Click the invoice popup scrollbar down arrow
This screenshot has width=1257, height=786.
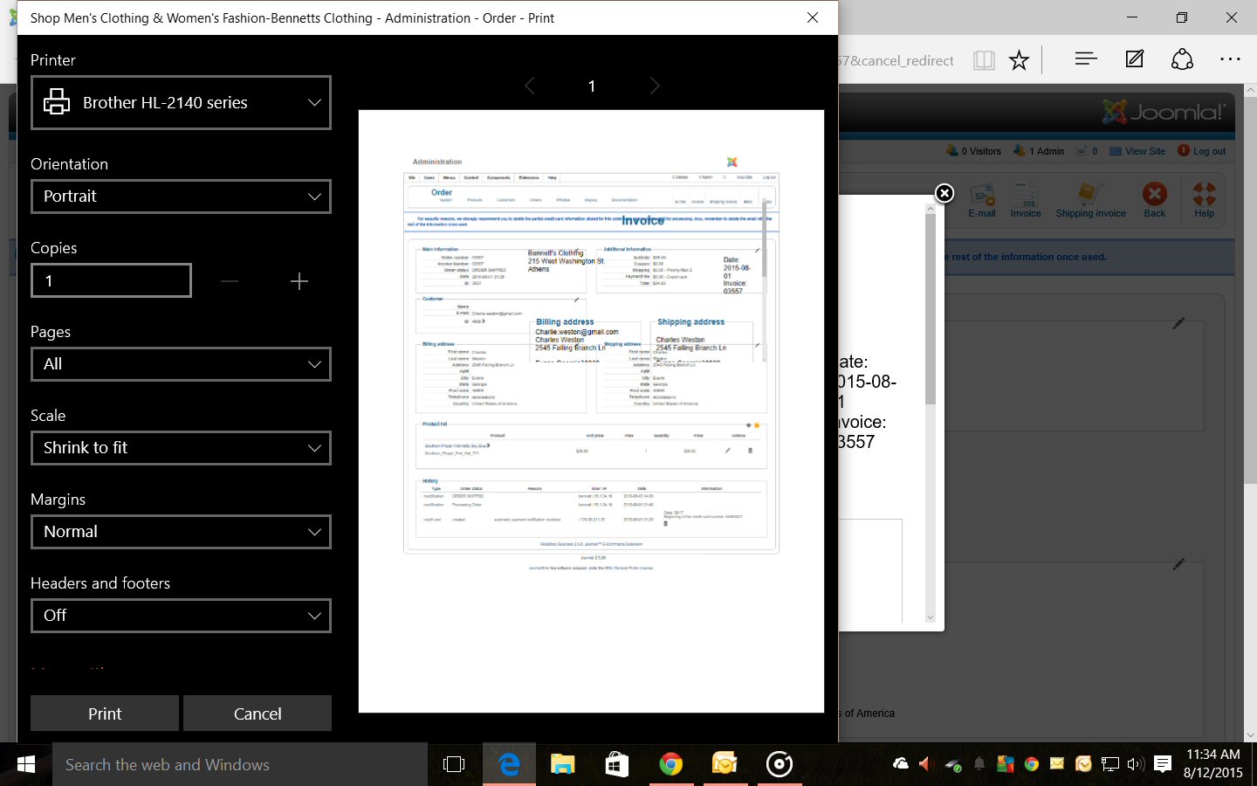(x=931, y=617)
